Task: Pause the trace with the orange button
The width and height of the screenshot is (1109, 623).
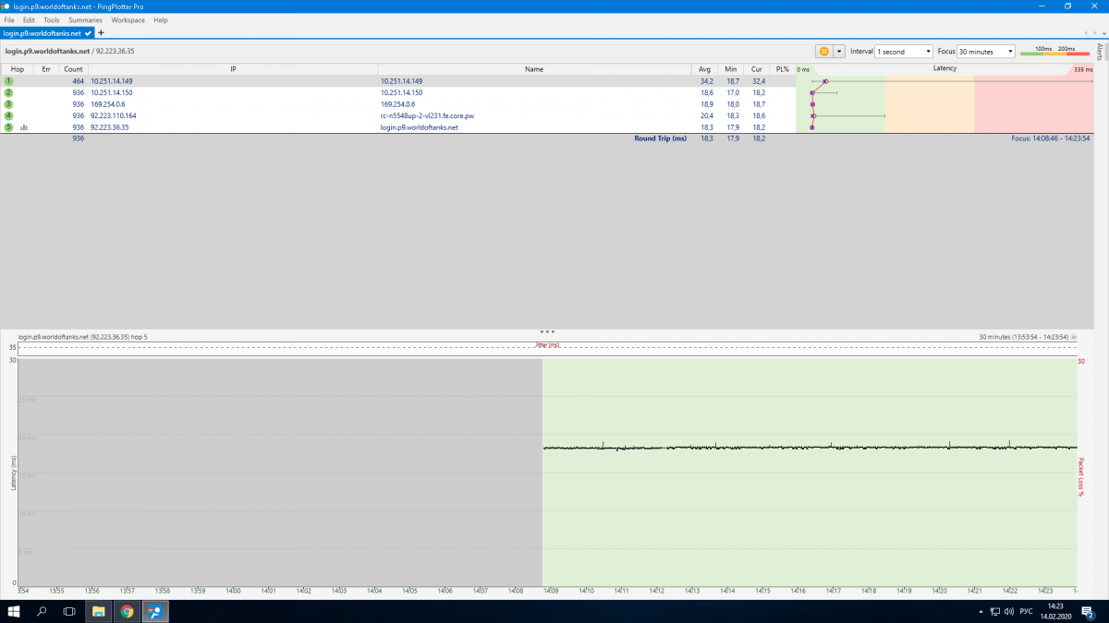Action: point(823,52)
